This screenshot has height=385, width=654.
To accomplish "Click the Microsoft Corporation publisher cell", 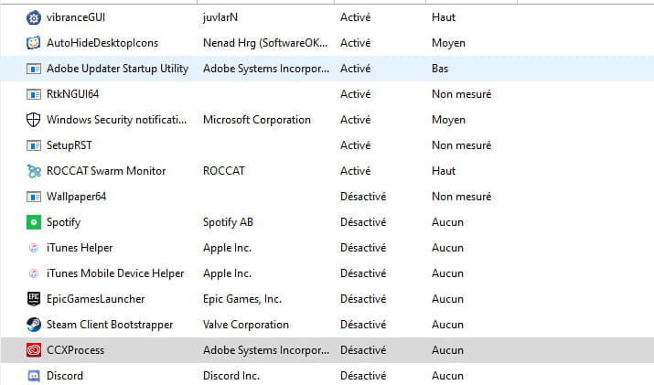I will 257,120.
